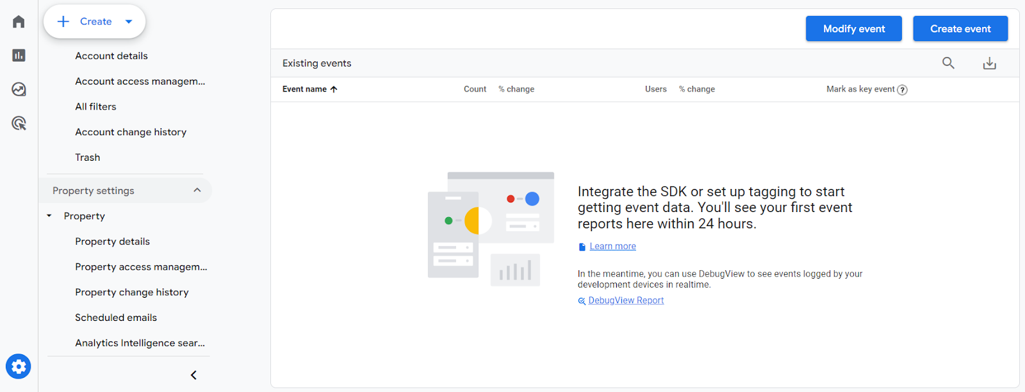
Task: Open the Explore icon in the left rail
Action: pyautogui.click(x=19, y=90)
